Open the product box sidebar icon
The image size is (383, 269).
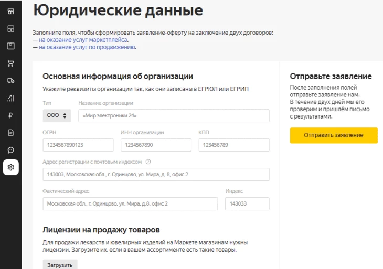10,46
